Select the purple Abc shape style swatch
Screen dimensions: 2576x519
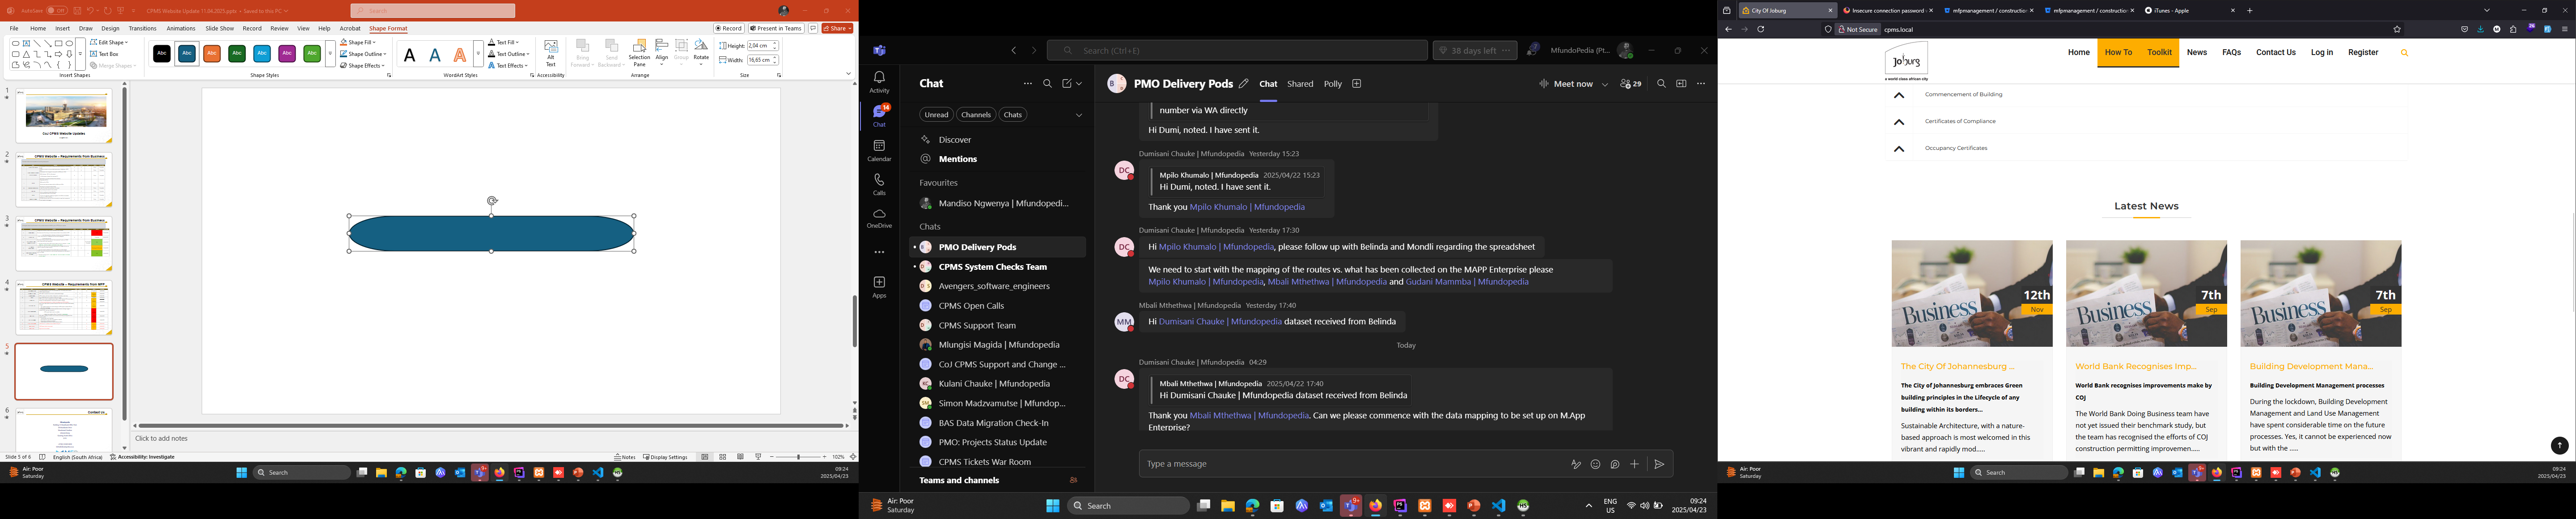point(287,54)
